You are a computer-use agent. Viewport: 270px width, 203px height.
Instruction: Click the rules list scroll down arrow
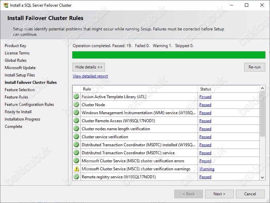262,178
